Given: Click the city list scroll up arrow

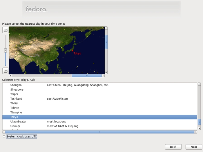Looking at the screenshot, I should point(199,84).
